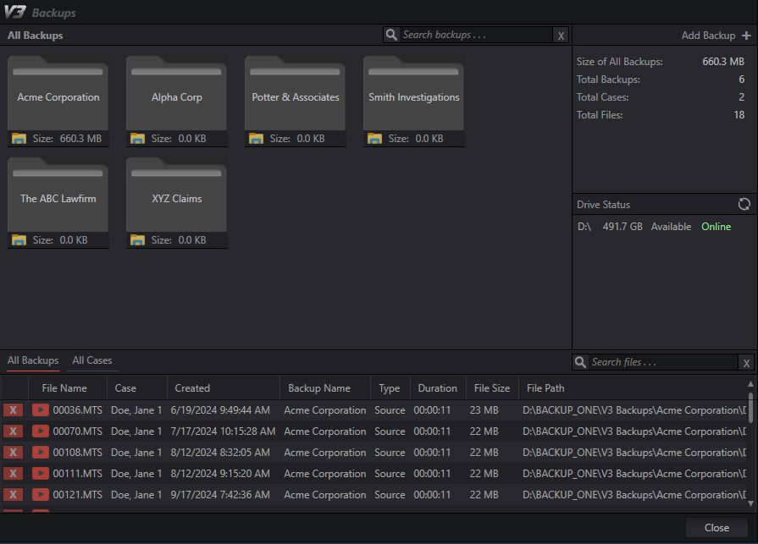Click the file list scroll down arrow
The width and height of the screenshot is (758, 544).
[x=750, y=503]
